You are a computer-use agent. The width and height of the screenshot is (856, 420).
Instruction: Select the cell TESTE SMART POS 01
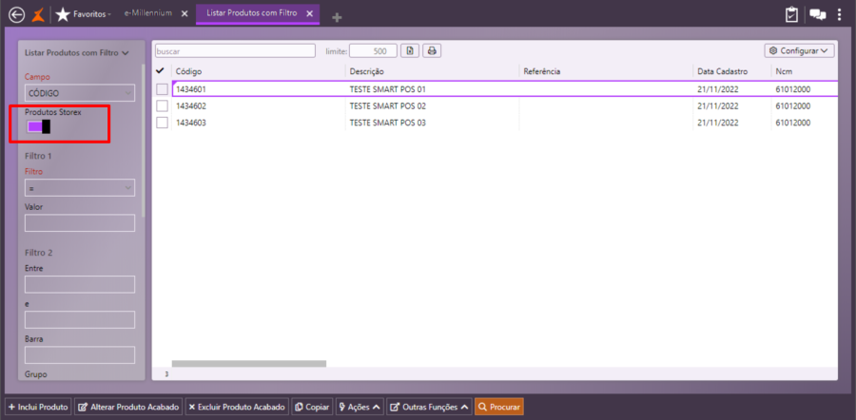(387, 89)
